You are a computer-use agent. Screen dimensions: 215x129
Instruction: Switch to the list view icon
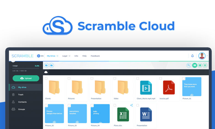pyautogui.click(x=200, y=65)
